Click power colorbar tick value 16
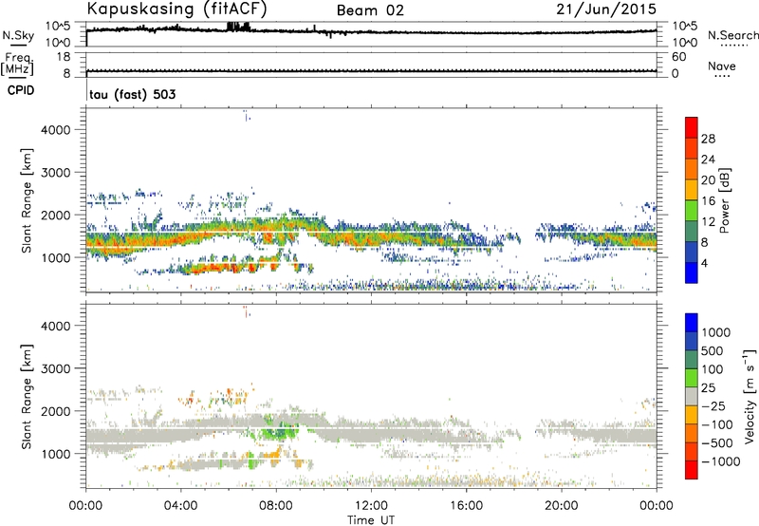 (708, 200)
